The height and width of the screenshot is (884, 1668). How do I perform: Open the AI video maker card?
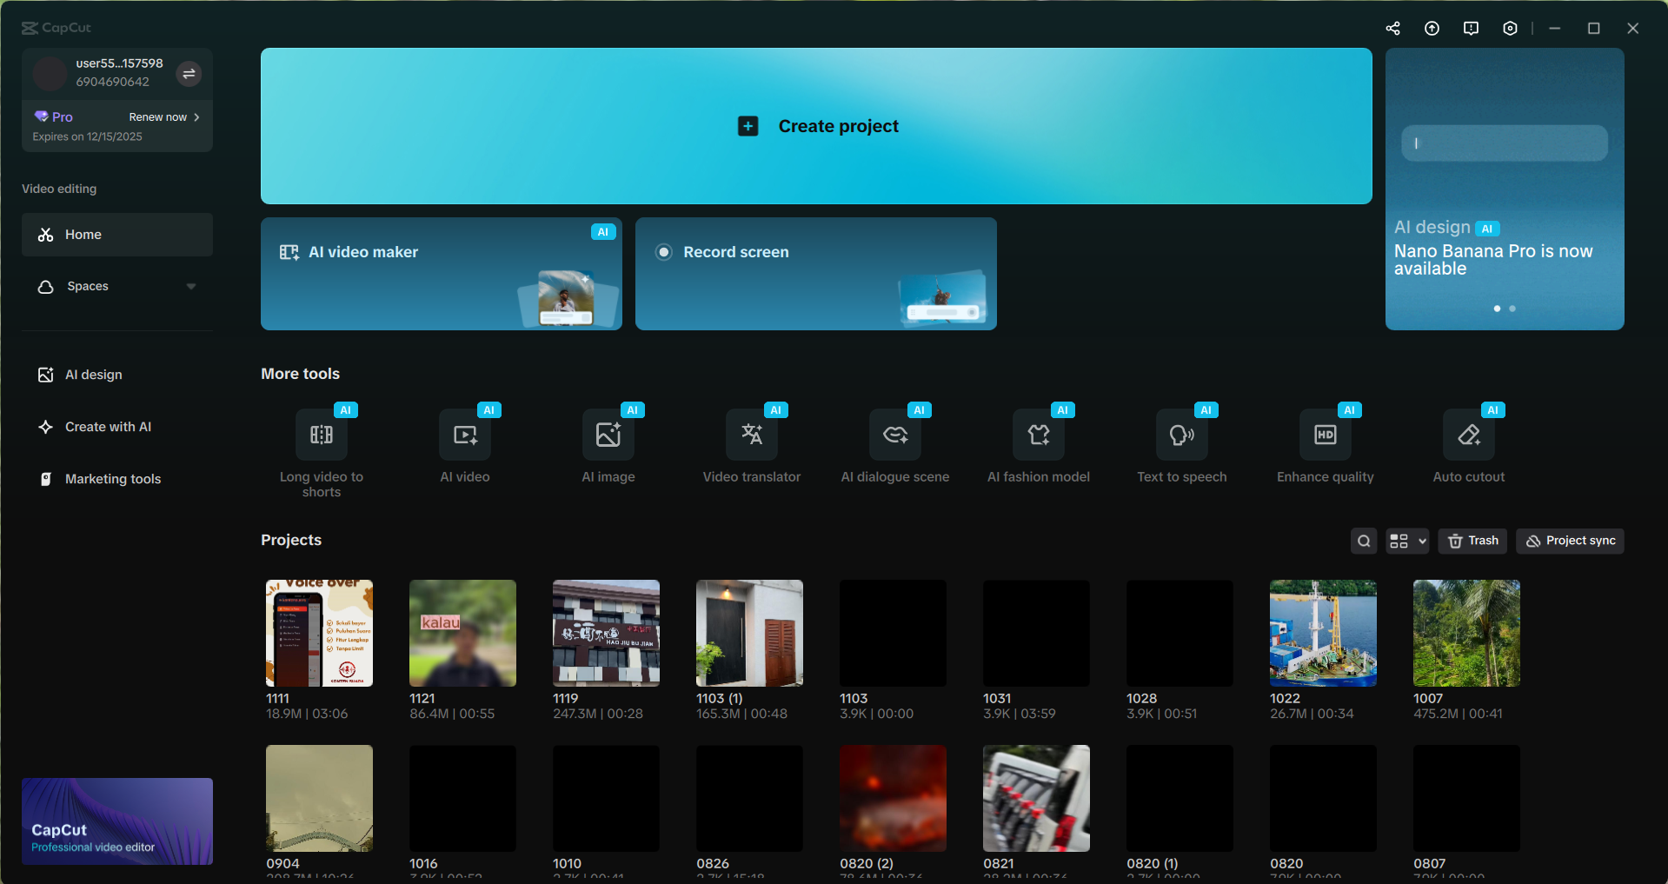pos(442,274)
